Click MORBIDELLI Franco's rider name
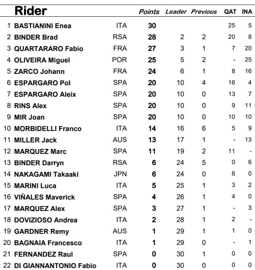 pos(48,129)
